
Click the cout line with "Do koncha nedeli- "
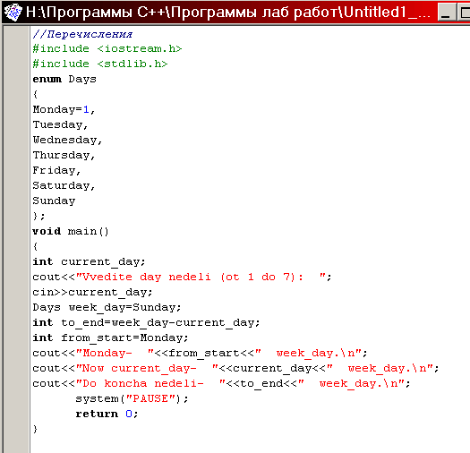[x=221, y=384]
